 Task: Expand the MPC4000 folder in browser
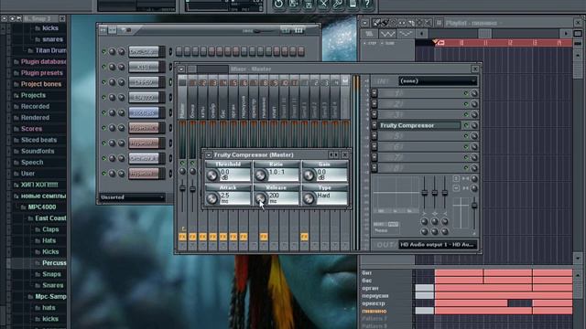click(42, 207)
